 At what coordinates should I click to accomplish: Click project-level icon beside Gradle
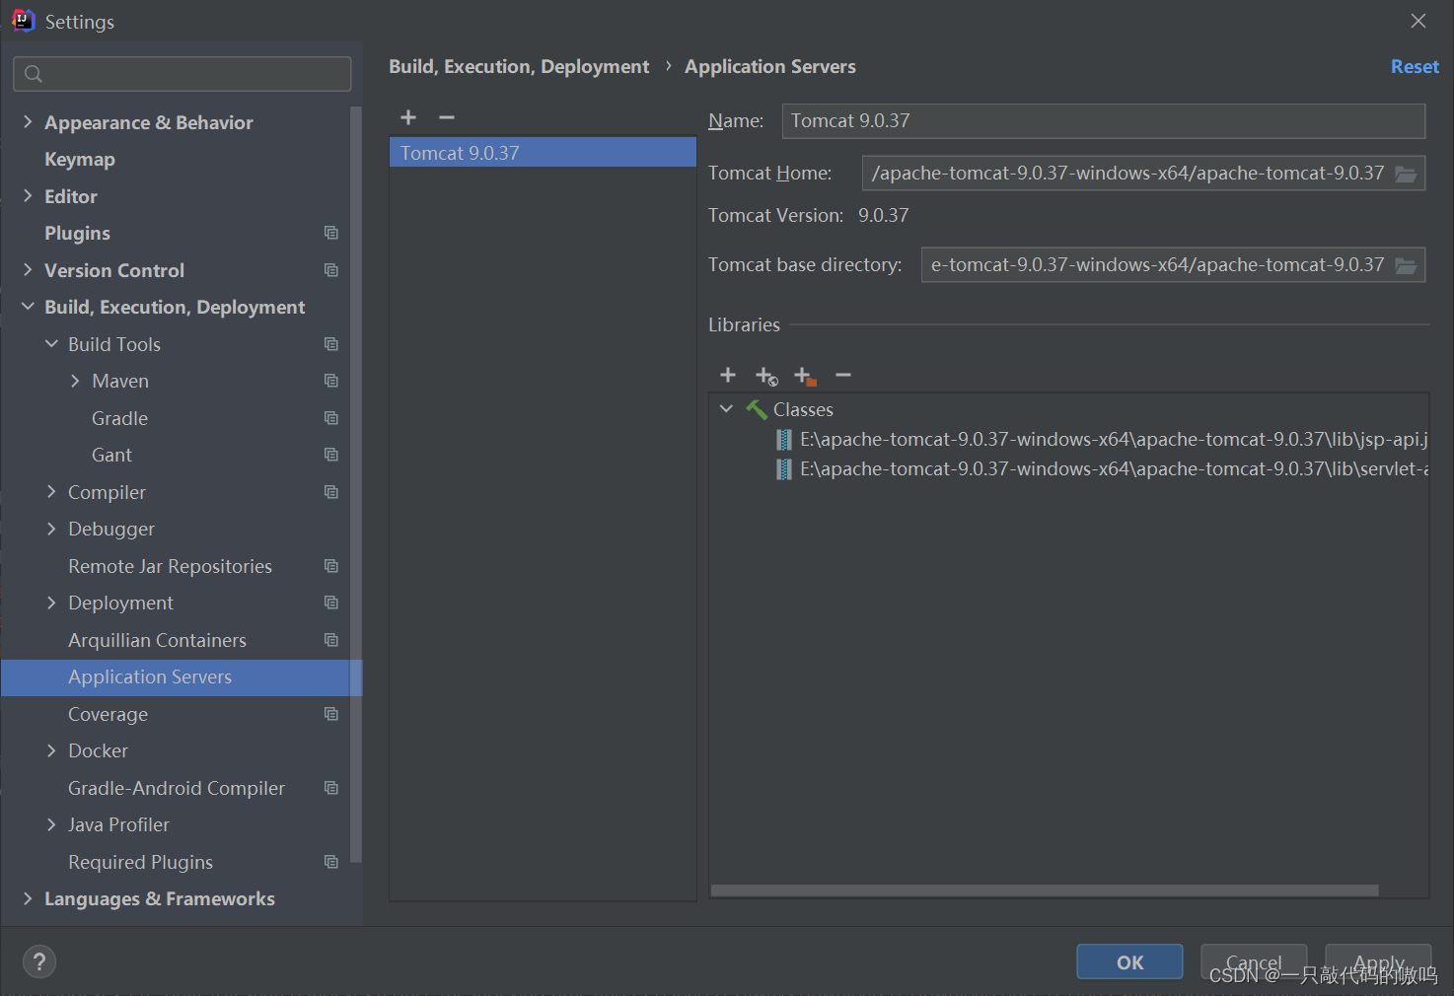click(x=331, y=418)
